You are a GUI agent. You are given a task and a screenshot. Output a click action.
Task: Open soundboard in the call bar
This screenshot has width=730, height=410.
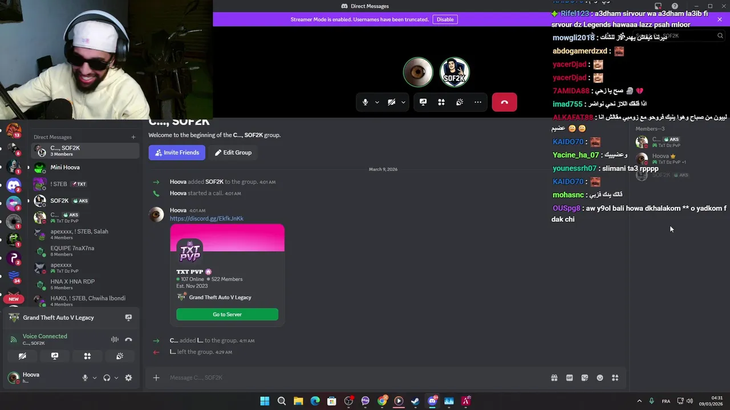point(460,102)
